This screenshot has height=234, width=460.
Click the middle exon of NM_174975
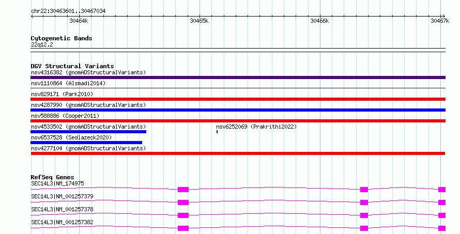pos(364,190)
